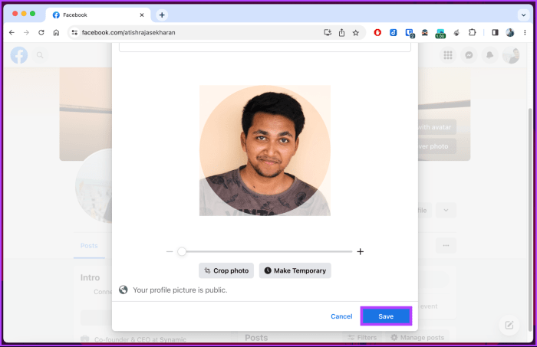Click the description text field at top

point(265,47)
